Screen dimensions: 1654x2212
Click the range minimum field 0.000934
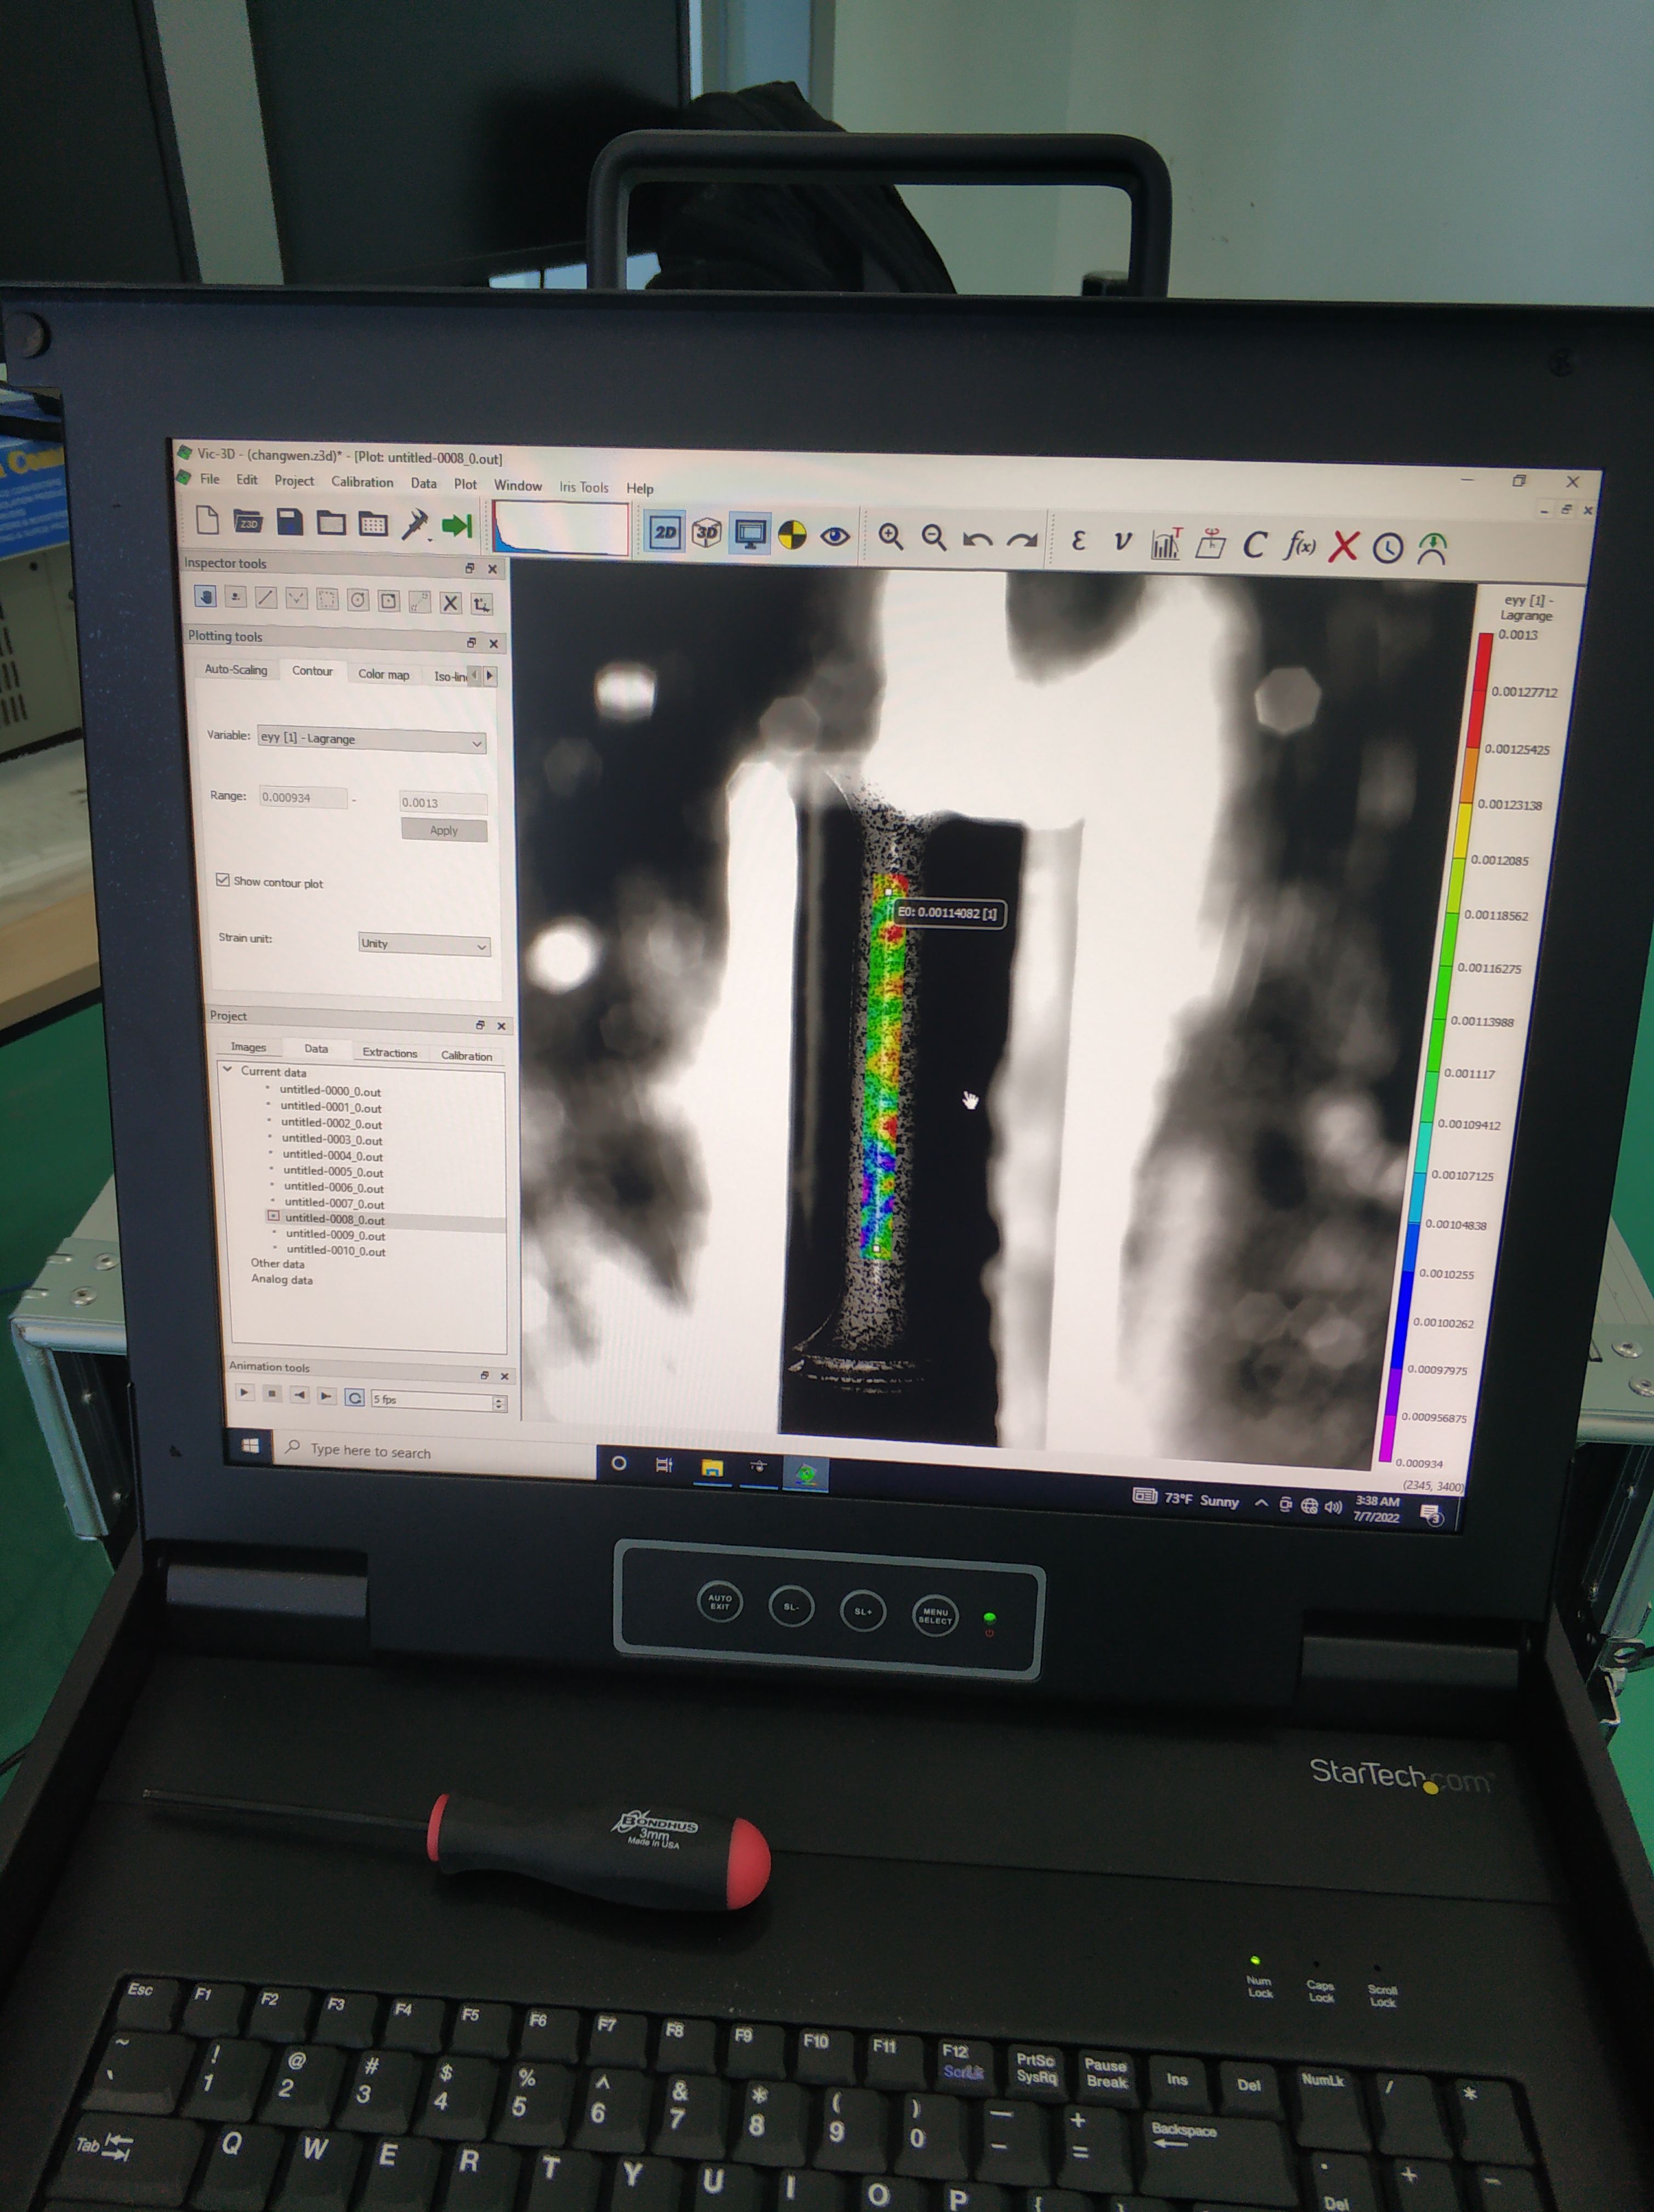pyautogui.click(x=304, y=797)
